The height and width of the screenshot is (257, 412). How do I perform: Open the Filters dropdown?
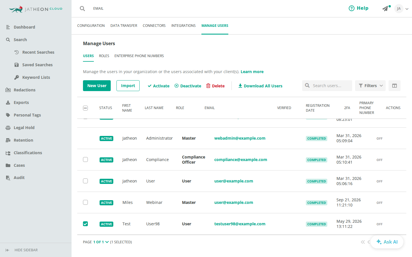pyautogui.click(x=370, y=86)
